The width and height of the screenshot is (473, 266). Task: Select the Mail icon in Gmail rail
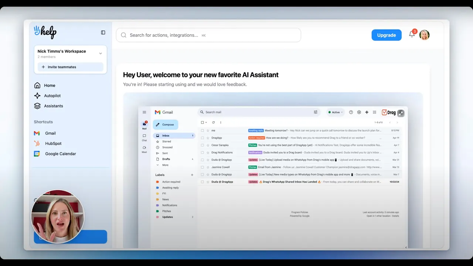(144, 125)
